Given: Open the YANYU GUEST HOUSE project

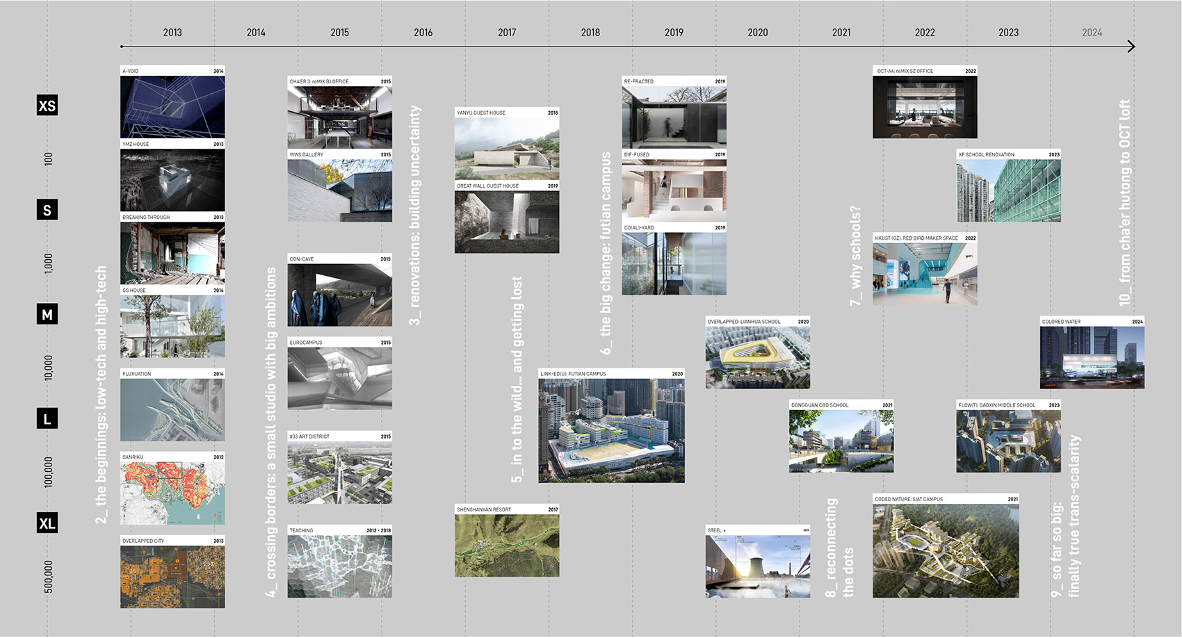Looking at the screenshot, I should click(x=507, y=144).
